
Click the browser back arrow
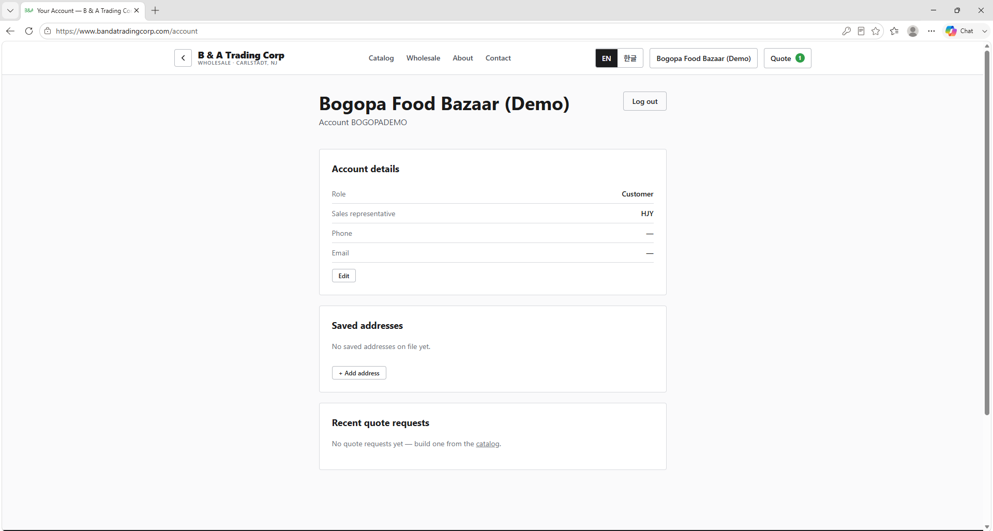pos(10,31)
